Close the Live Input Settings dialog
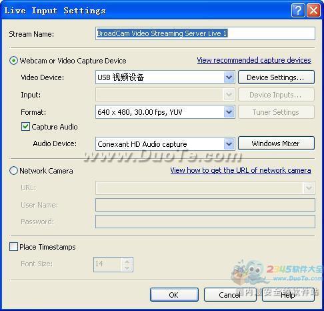Screen dimensions: 324x311 point(313,10)
